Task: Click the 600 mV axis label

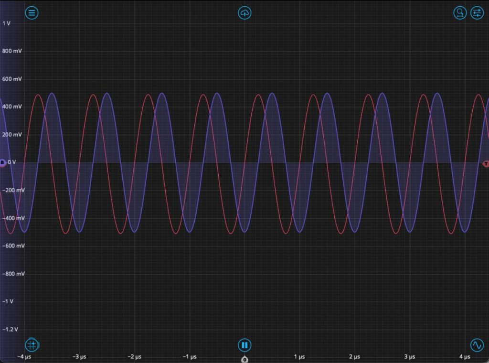Action: [11, 79]
